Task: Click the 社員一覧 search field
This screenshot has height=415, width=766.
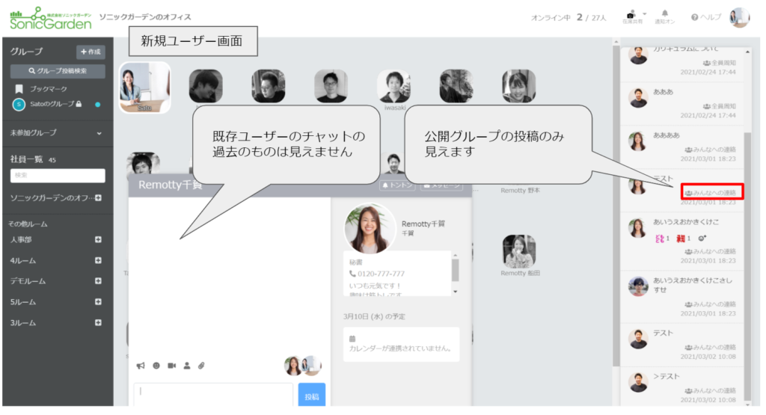Action: click(x=58, y=176)
